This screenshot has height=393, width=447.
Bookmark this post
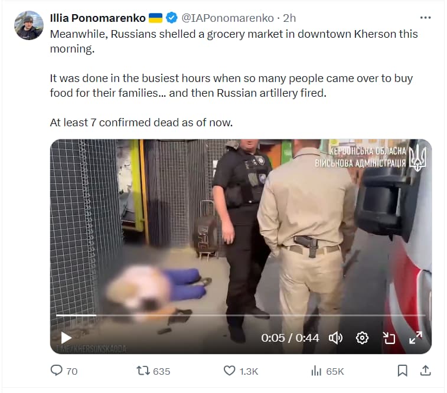[402, 371]
